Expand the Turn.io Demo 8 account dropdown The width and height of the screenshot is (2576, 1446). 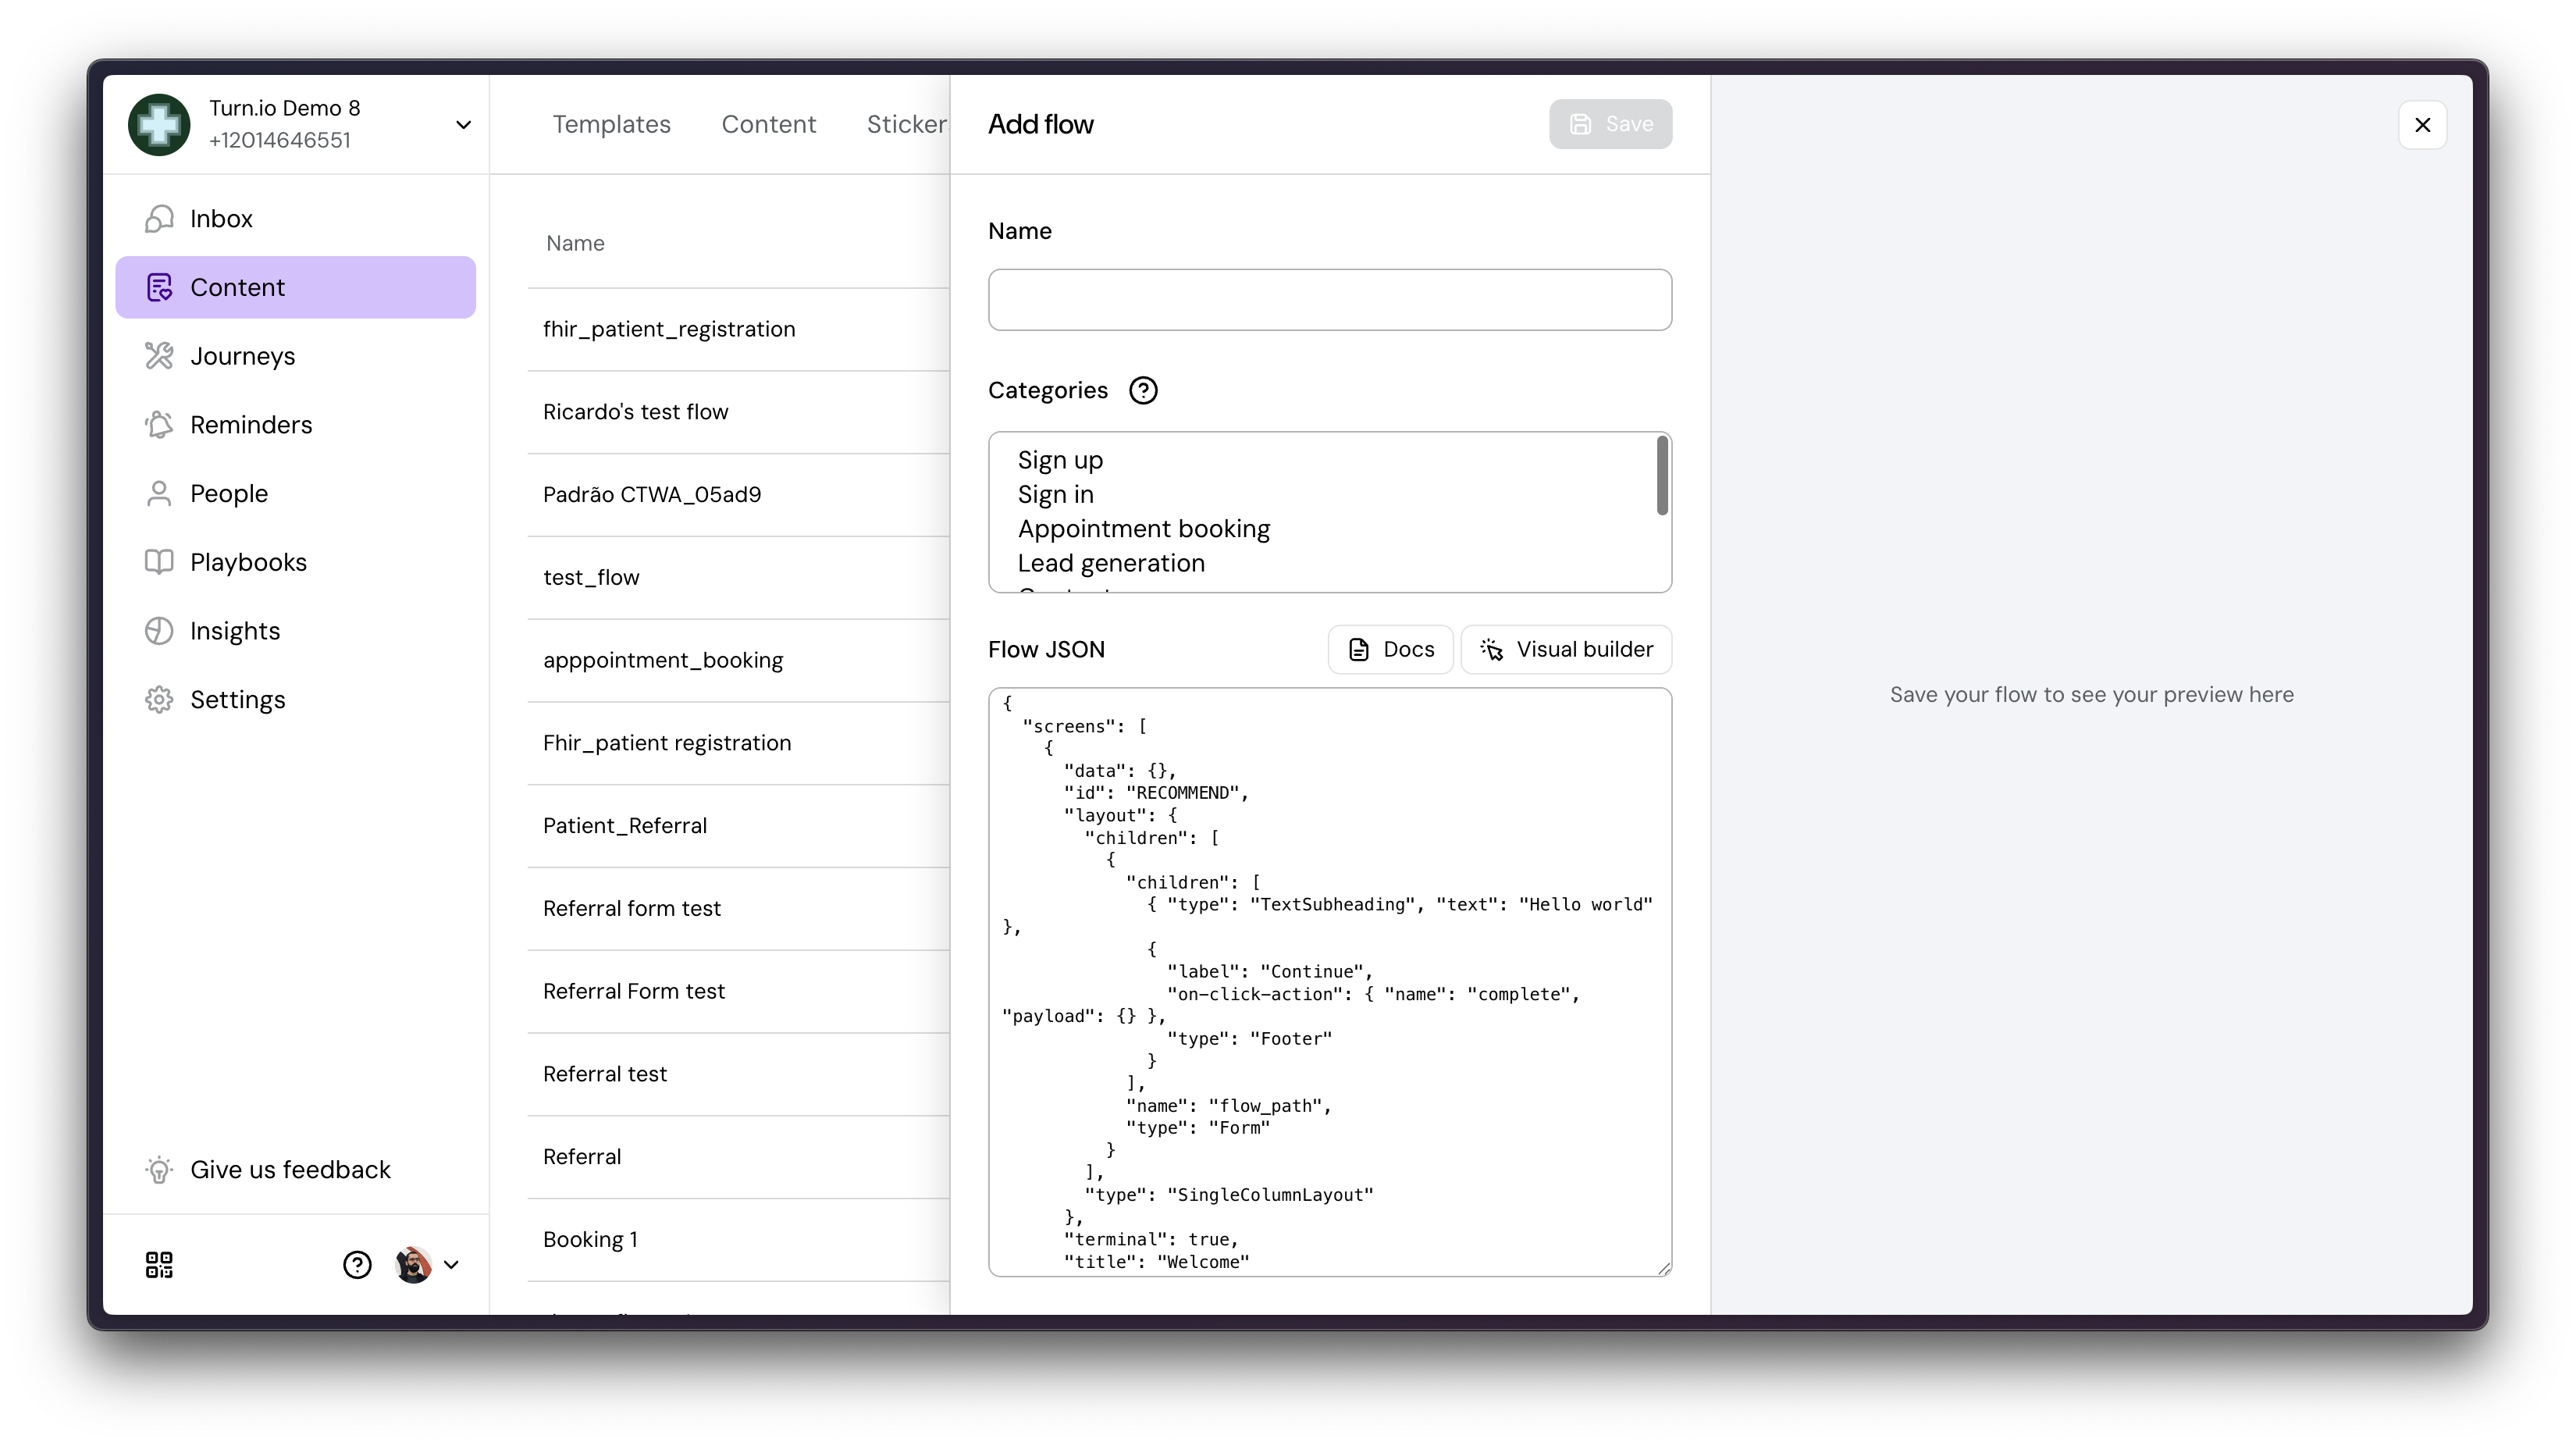463,125
